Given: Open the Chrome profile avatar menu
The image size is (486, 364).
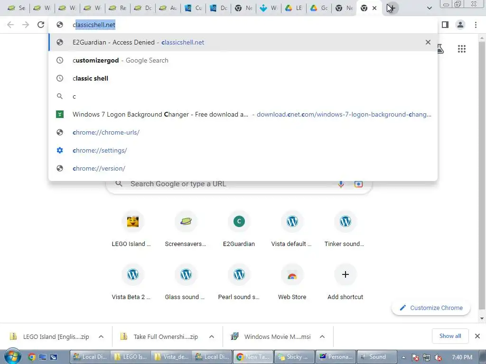Looking at the screenshot, I should (x=460, y=25).
